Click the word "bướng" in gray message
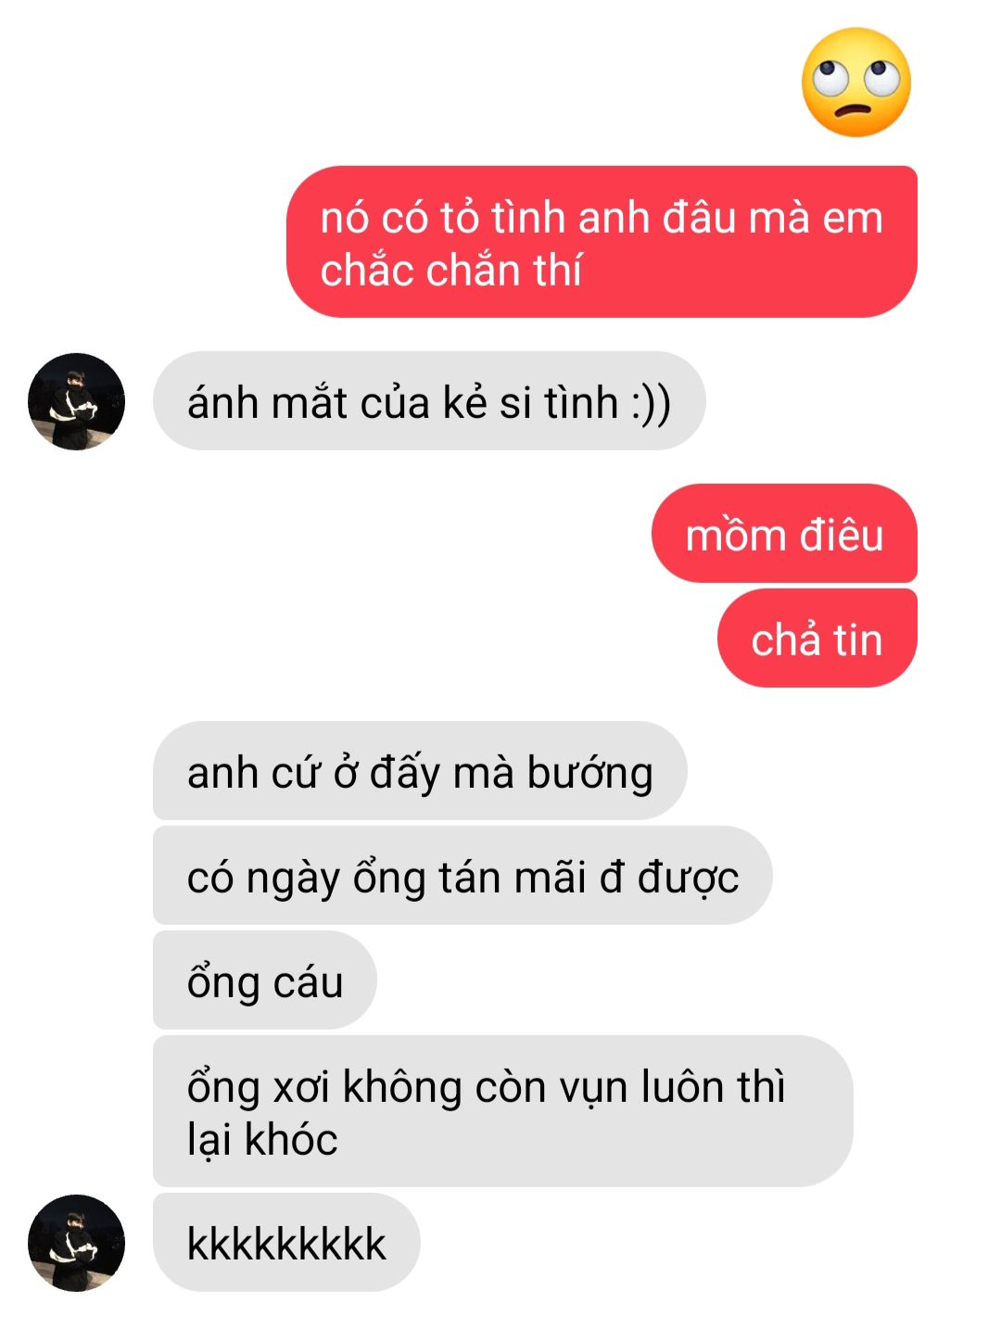 (x=589, y=774)
